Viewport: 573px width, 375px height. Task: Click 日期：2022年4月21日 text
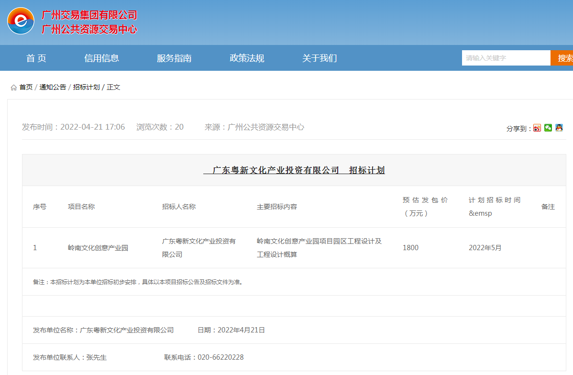tap(231, 330)
